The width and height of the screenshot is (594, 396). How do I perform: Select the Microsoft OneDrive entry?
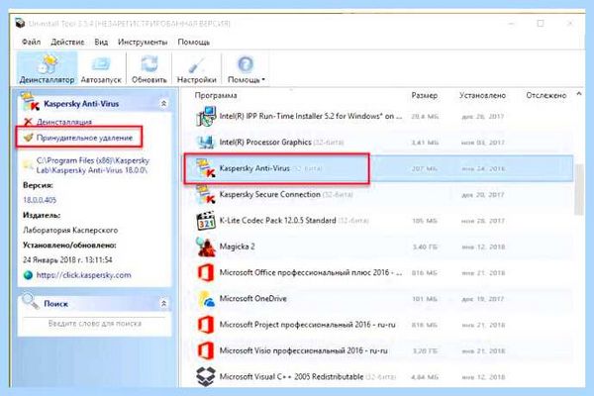[253, 299]
